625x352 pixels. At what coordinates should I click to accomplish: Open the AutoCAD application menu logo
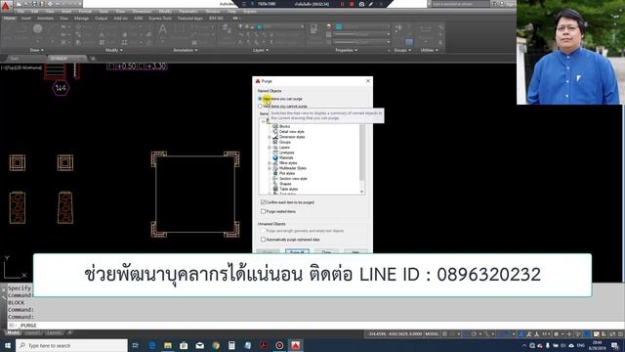pos(6,7)
